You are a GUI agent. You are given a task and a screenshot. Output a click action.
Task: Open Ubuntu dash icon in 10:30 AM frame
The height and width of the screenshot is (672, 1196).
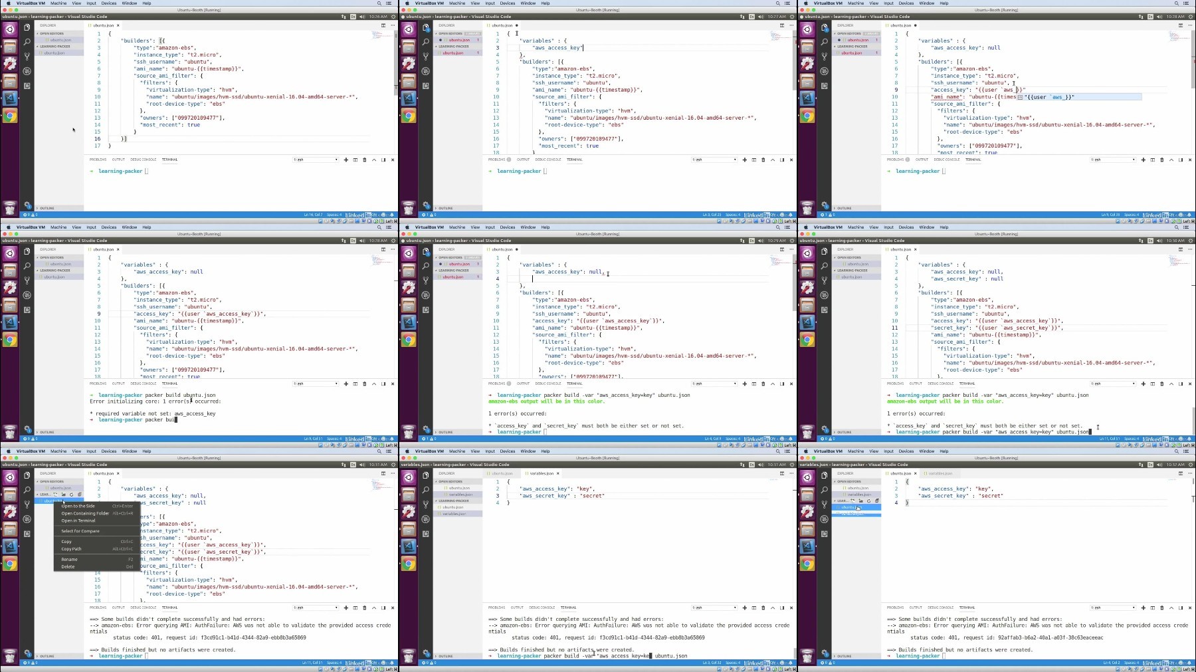point(807,253)
